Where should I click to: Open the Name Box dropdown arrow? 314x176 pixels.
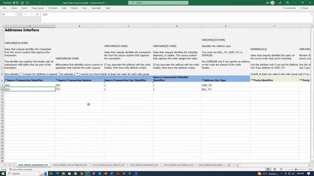pos(16,14)
